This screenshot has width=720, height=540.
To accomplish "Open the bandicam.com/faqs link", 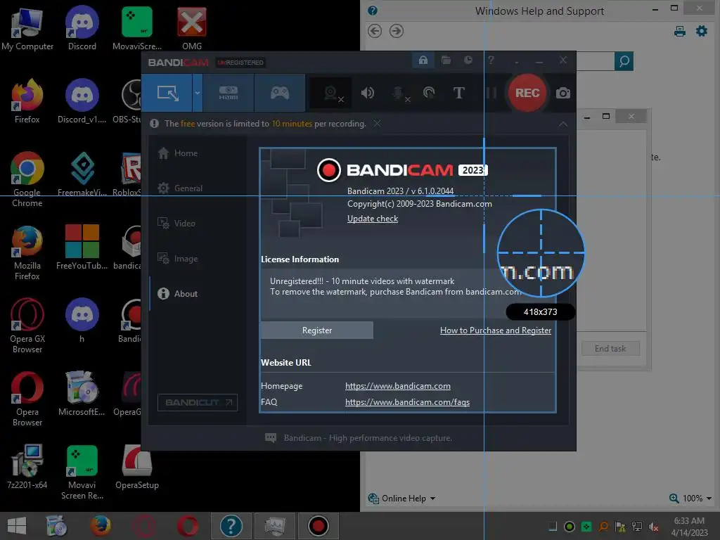I will pyautogui.click(x=407, y=402).
